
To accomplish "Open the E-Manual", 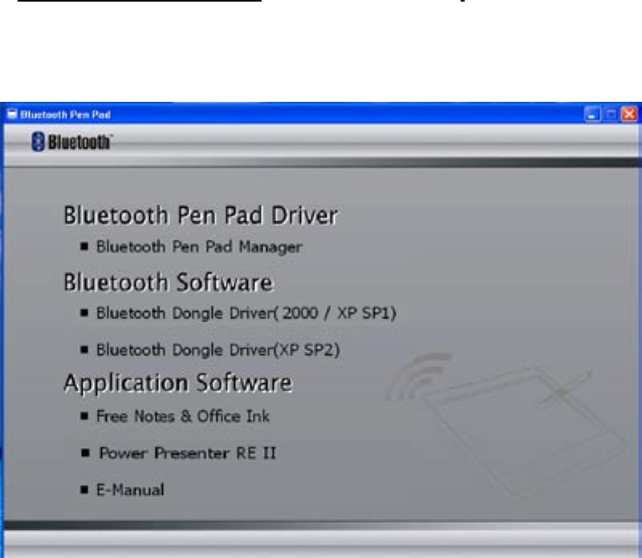I will coord(130,490).
